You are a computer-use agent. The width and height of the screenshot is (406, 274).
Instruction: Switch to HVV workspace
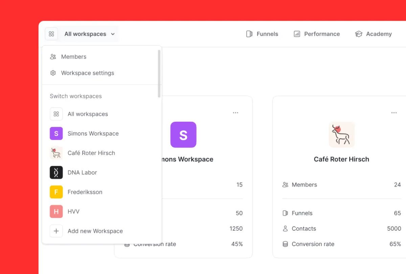click(x=100, y=211)
